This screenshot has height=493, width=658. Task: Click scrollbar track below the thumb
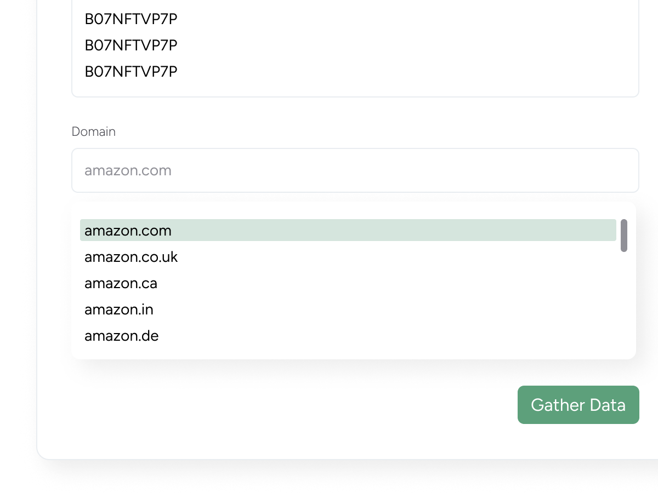(624, 301)
